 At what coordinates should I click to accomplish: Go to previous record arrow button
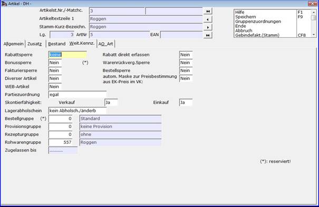[208, 19]
